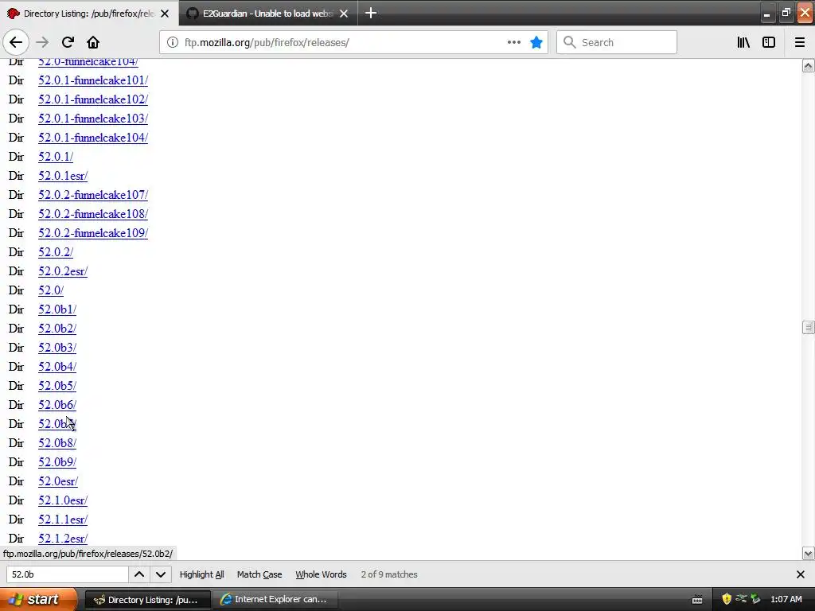Open the 52.0.1-funnelcake104/ directory
815x611 pixels.
pyautogui.click(x=93, y=138)
